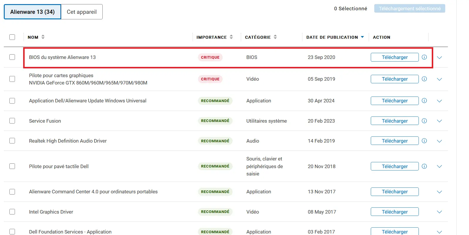The width and height of the screenshot is (469, 235).
Task: Expand Pilote pavé tactile Dell row
Action: [x=439, y=166]
